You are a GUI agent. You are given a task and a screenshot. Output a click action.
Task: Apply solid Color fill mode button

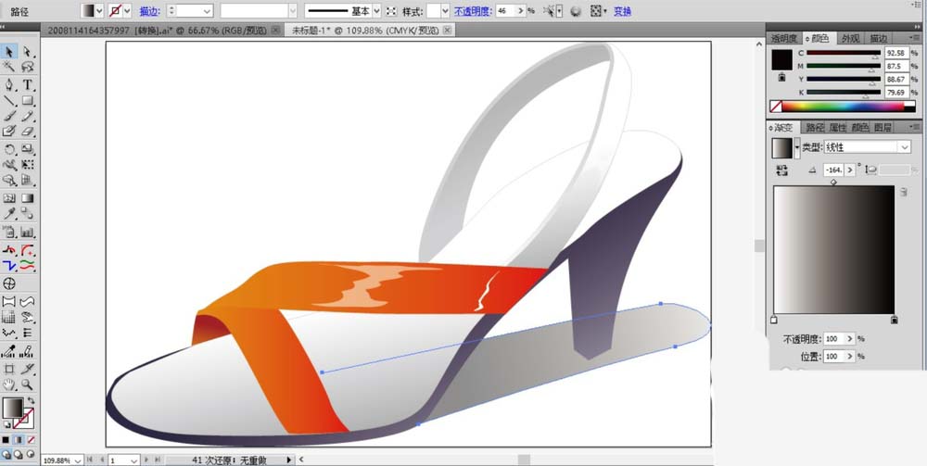(6, 440)
